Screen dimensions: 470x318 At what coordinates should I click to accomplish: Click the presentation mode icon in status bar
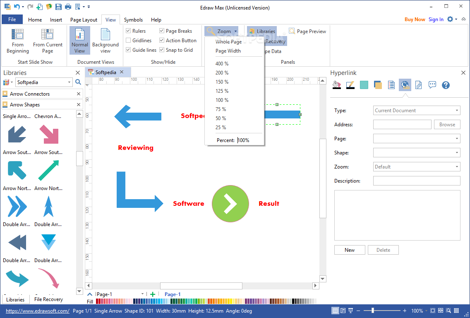[x=350, y=311]
